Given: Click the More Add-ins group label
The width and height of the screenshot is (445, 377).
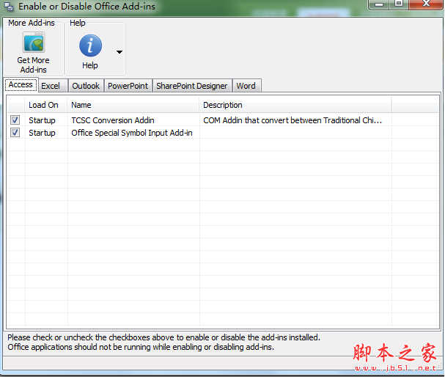Looking at the screenshot, I should 32,23.
